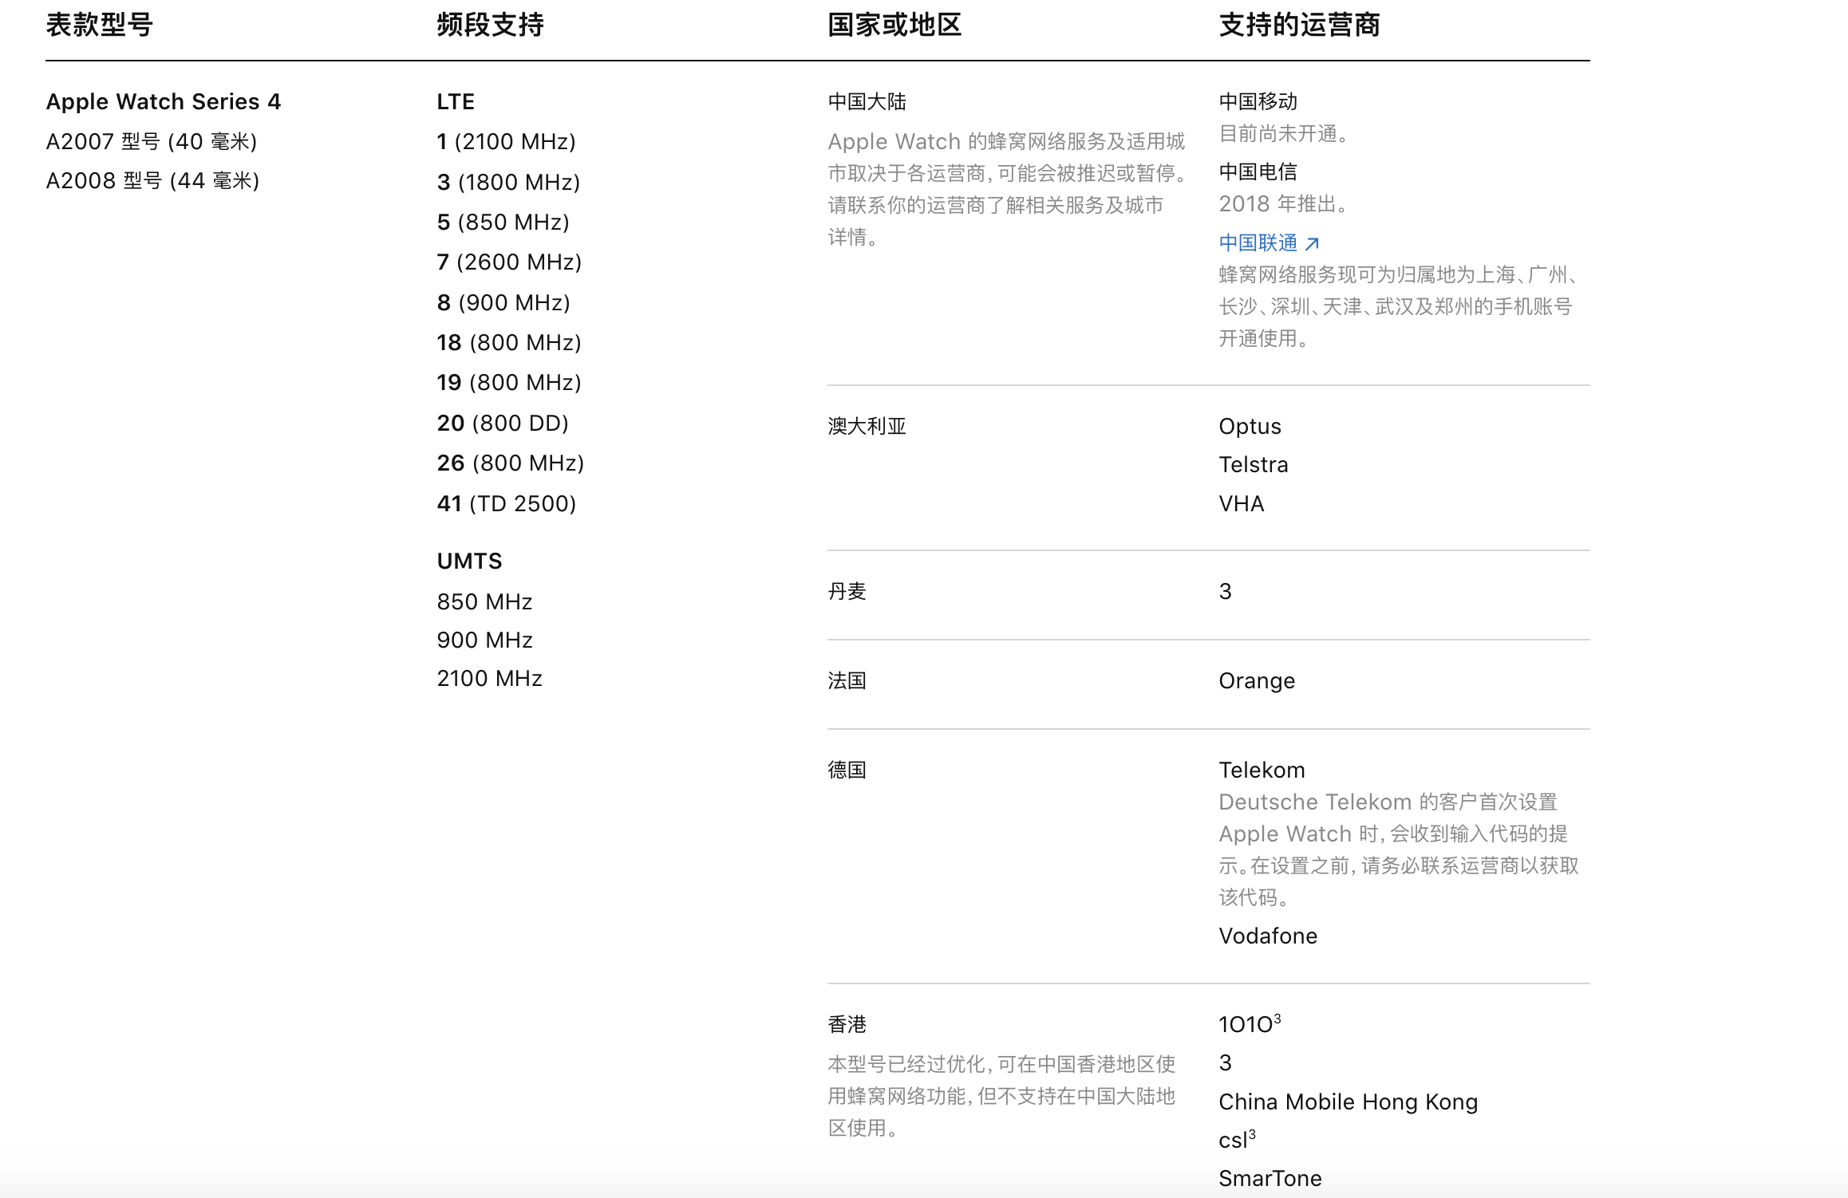Click the SmarTone carrier entry

[x=1270, y=1179]
